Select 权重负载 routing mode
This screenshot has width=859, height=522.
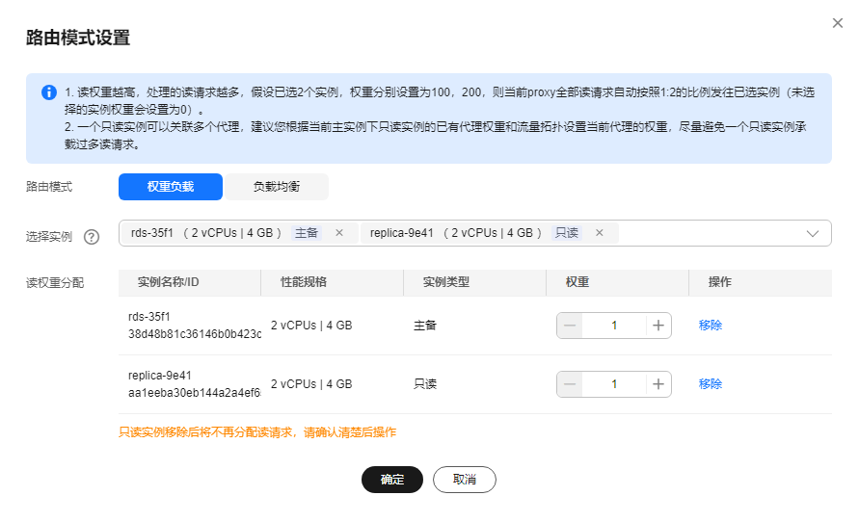coord(171,187)
